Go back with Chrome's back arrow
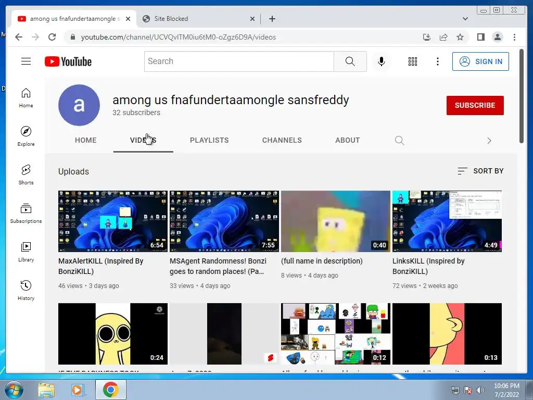The image size is (533, 400). click(19, 37)
